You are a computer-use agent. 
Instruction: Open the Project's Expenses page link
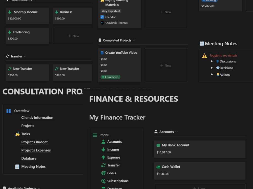coord(36,150)
